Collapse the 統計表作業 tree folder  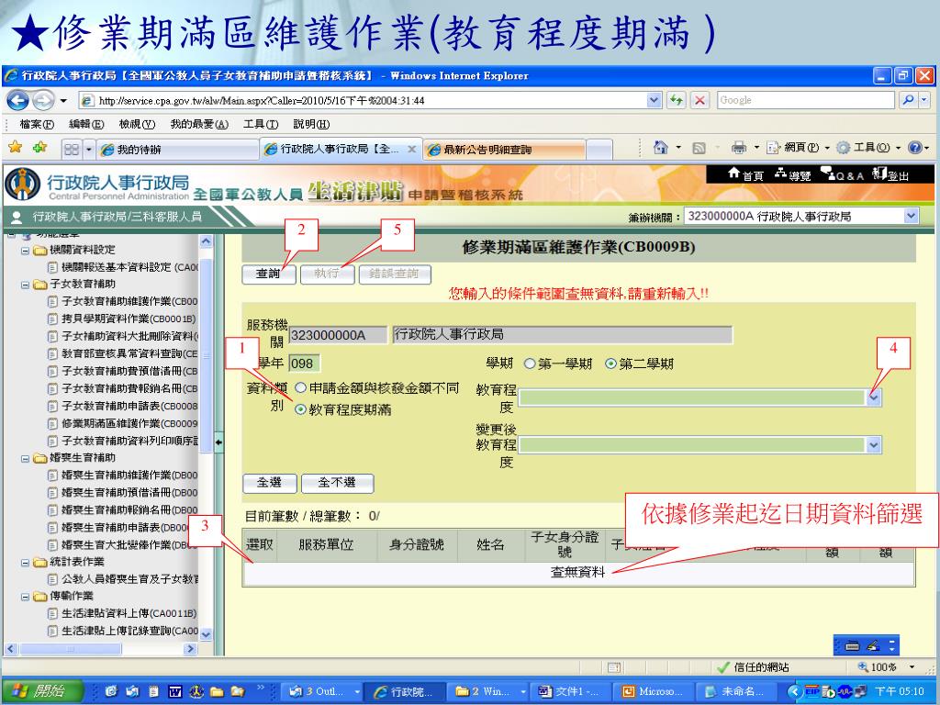pyautogui.click(x=25, y=563)
